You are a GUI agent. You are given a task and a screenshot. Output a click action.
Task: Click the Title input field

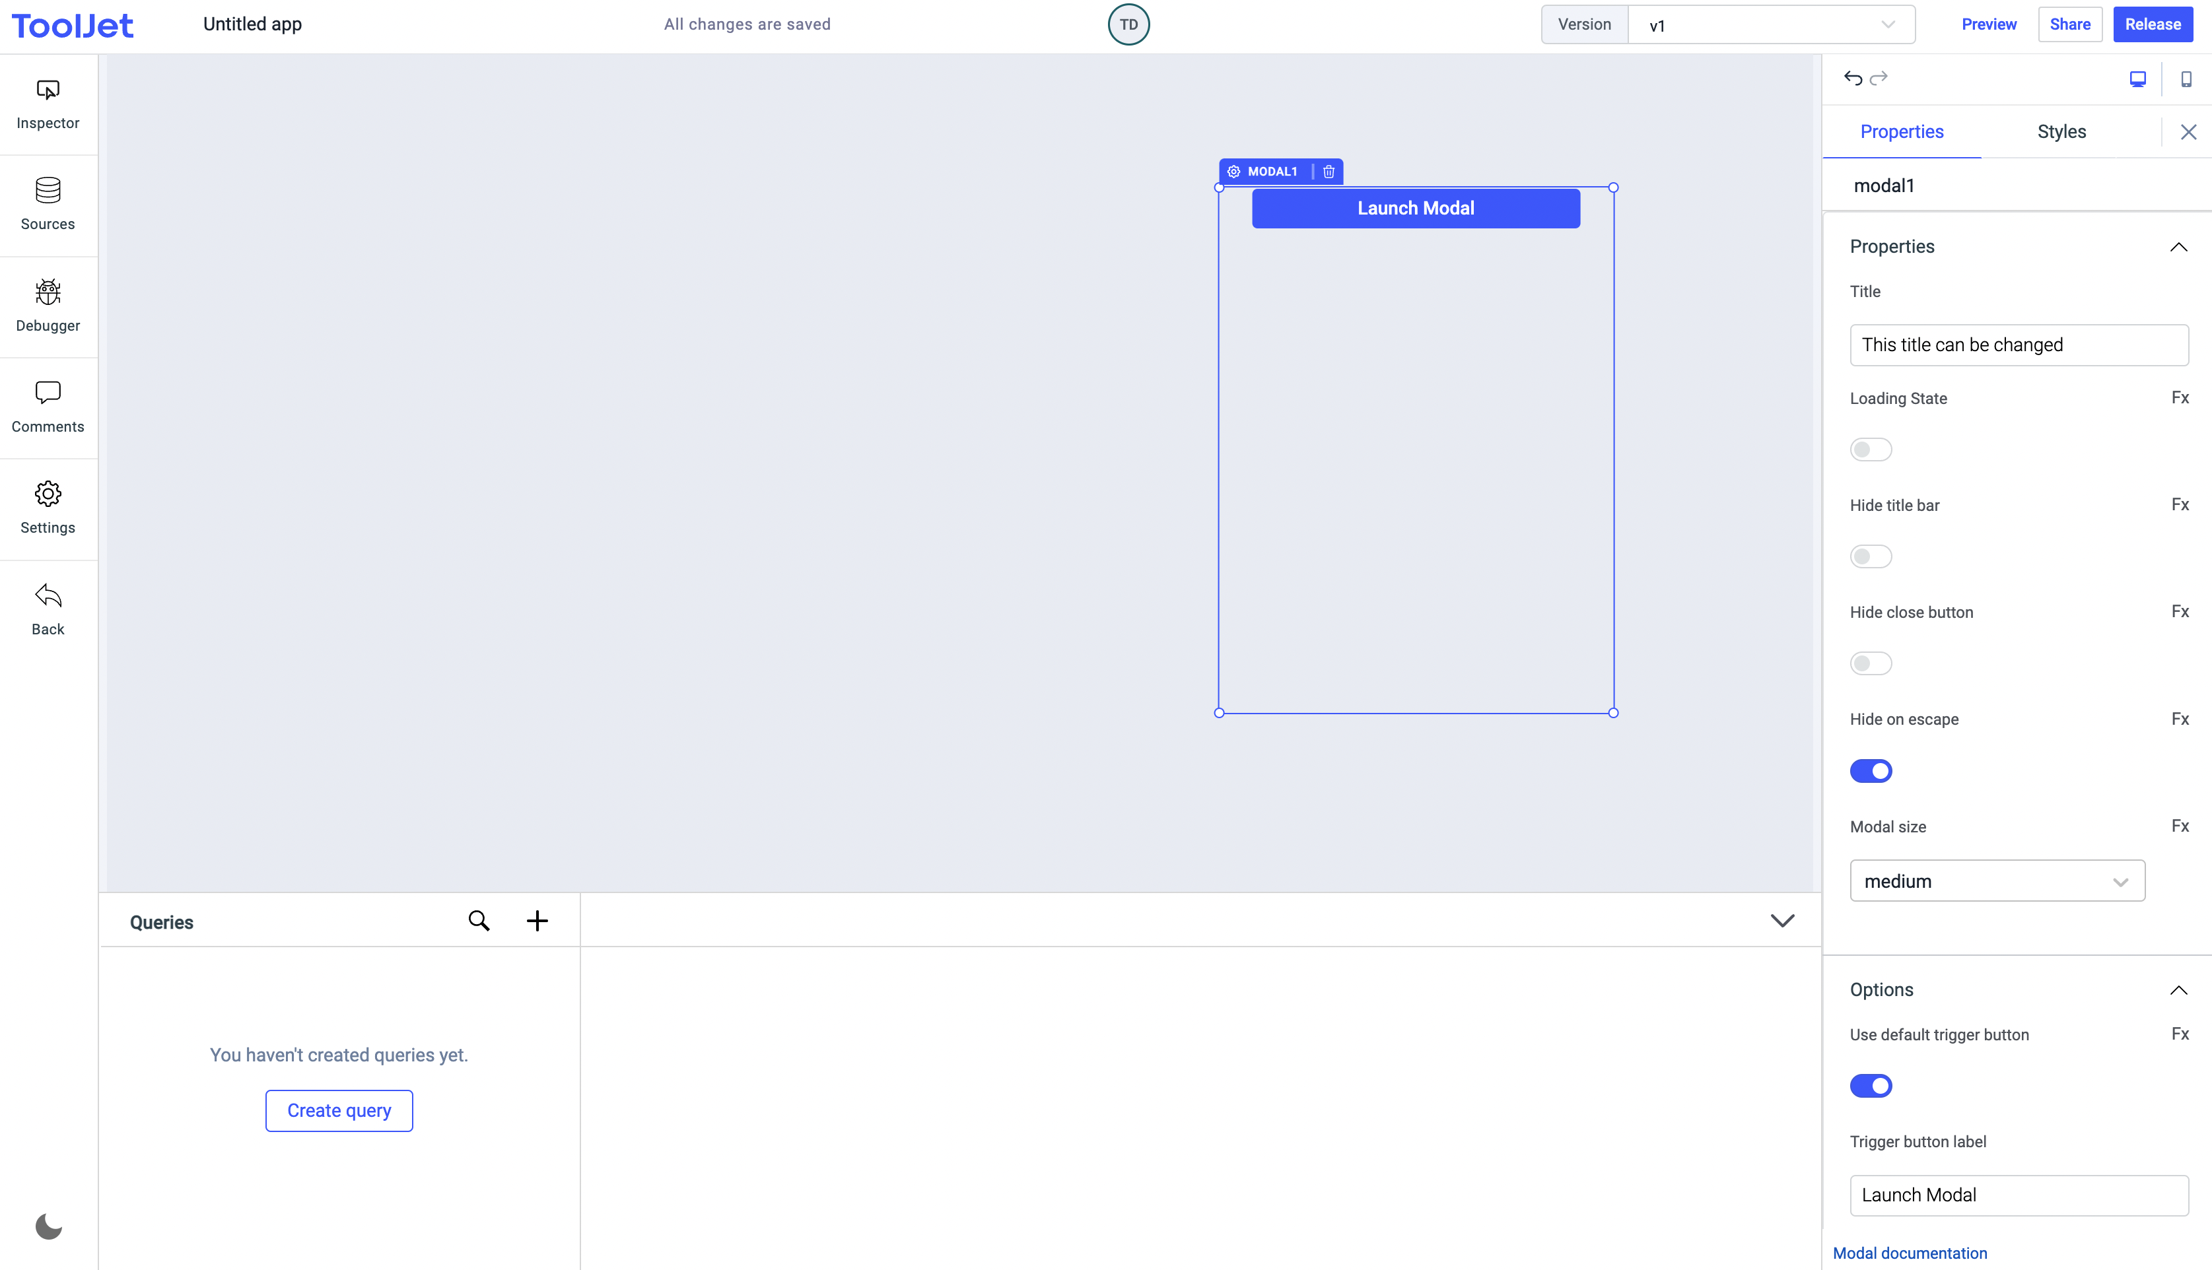pyautogui.click(x=2019, y=345)
